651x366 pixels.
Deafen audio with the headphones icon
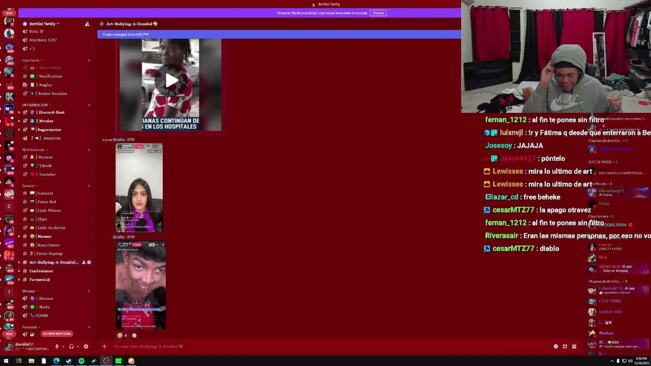71,347
